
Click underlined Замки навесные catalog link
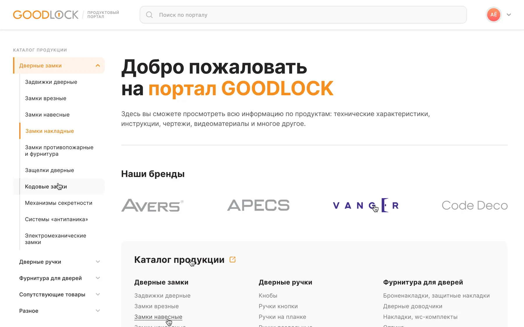pyautogui.click(x=158, y=317)
